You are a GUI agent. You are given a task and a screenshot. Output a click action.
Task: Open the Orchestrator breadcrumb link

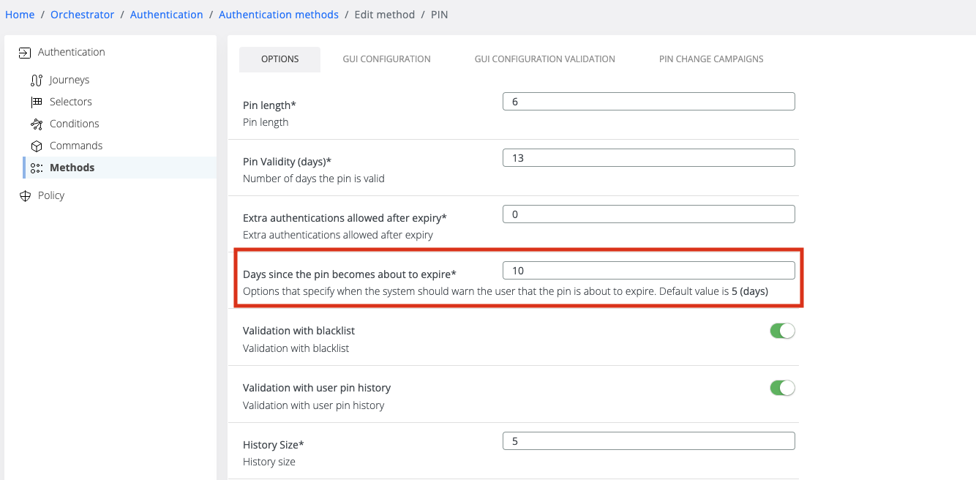[x=82, y=14]
